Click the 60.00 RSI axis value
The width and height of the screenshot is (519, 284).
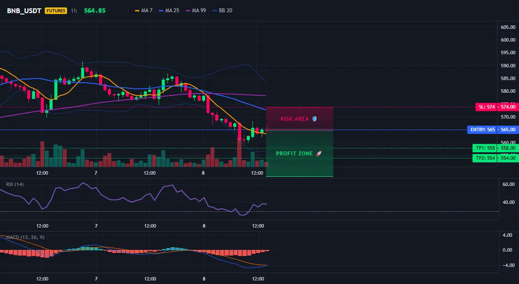(508, 184)
